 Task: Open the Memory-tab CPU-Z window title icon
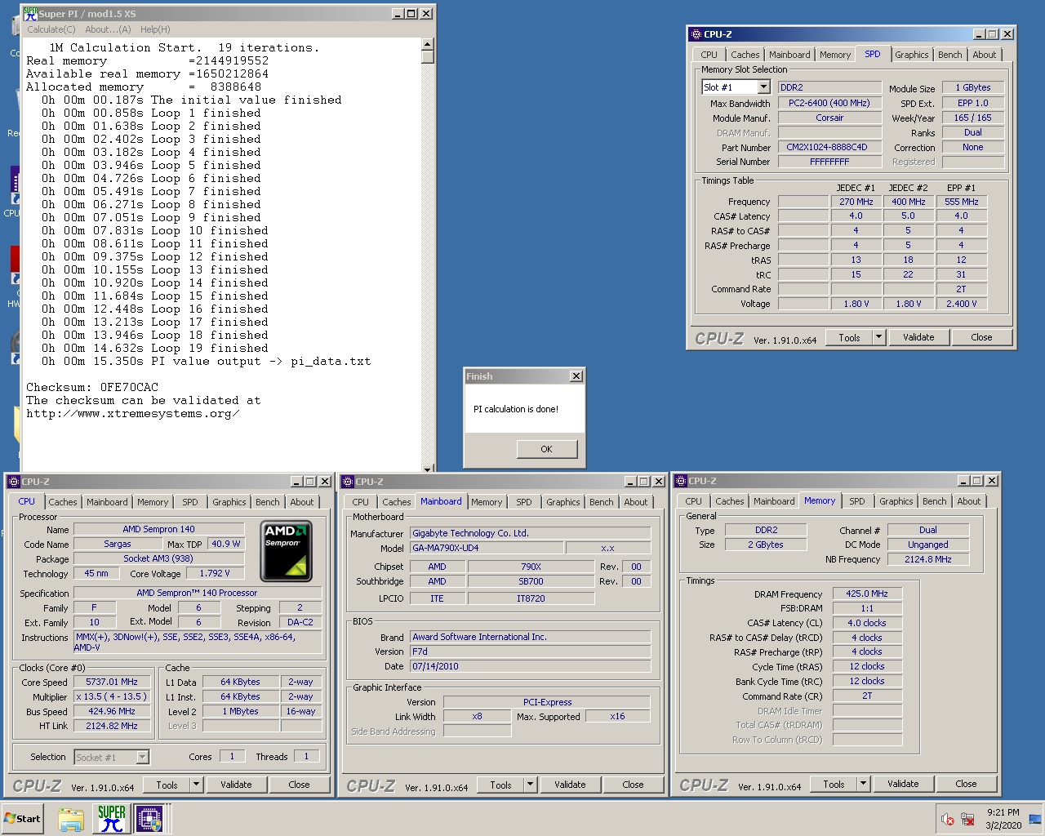click(681, 481)
